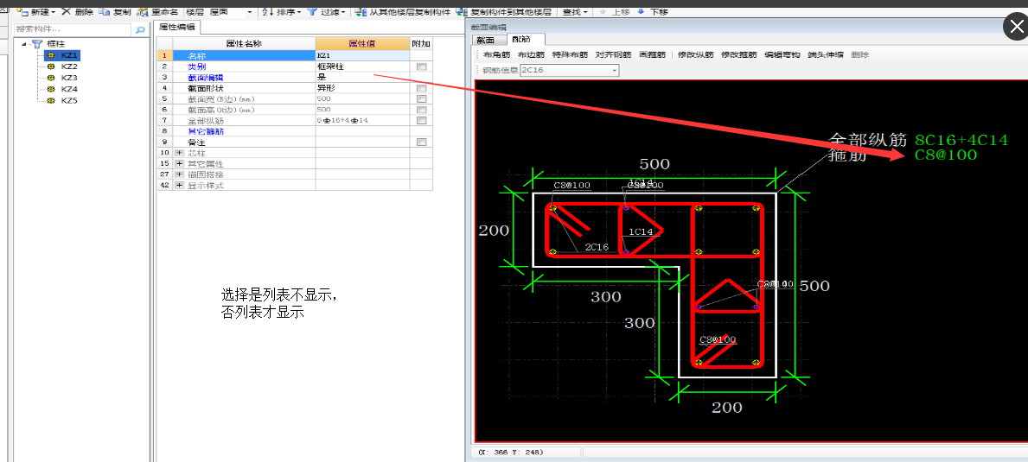This screenshot has height=462, width=1028.
Task: Toggle the 附加 checkbox for 备注 row
Action: (422, 142)
